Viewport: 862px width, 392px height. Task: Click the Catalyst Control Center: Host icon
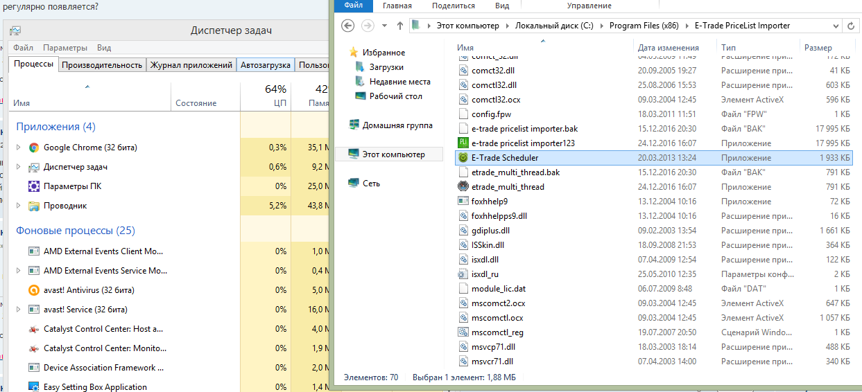[33, 329]
